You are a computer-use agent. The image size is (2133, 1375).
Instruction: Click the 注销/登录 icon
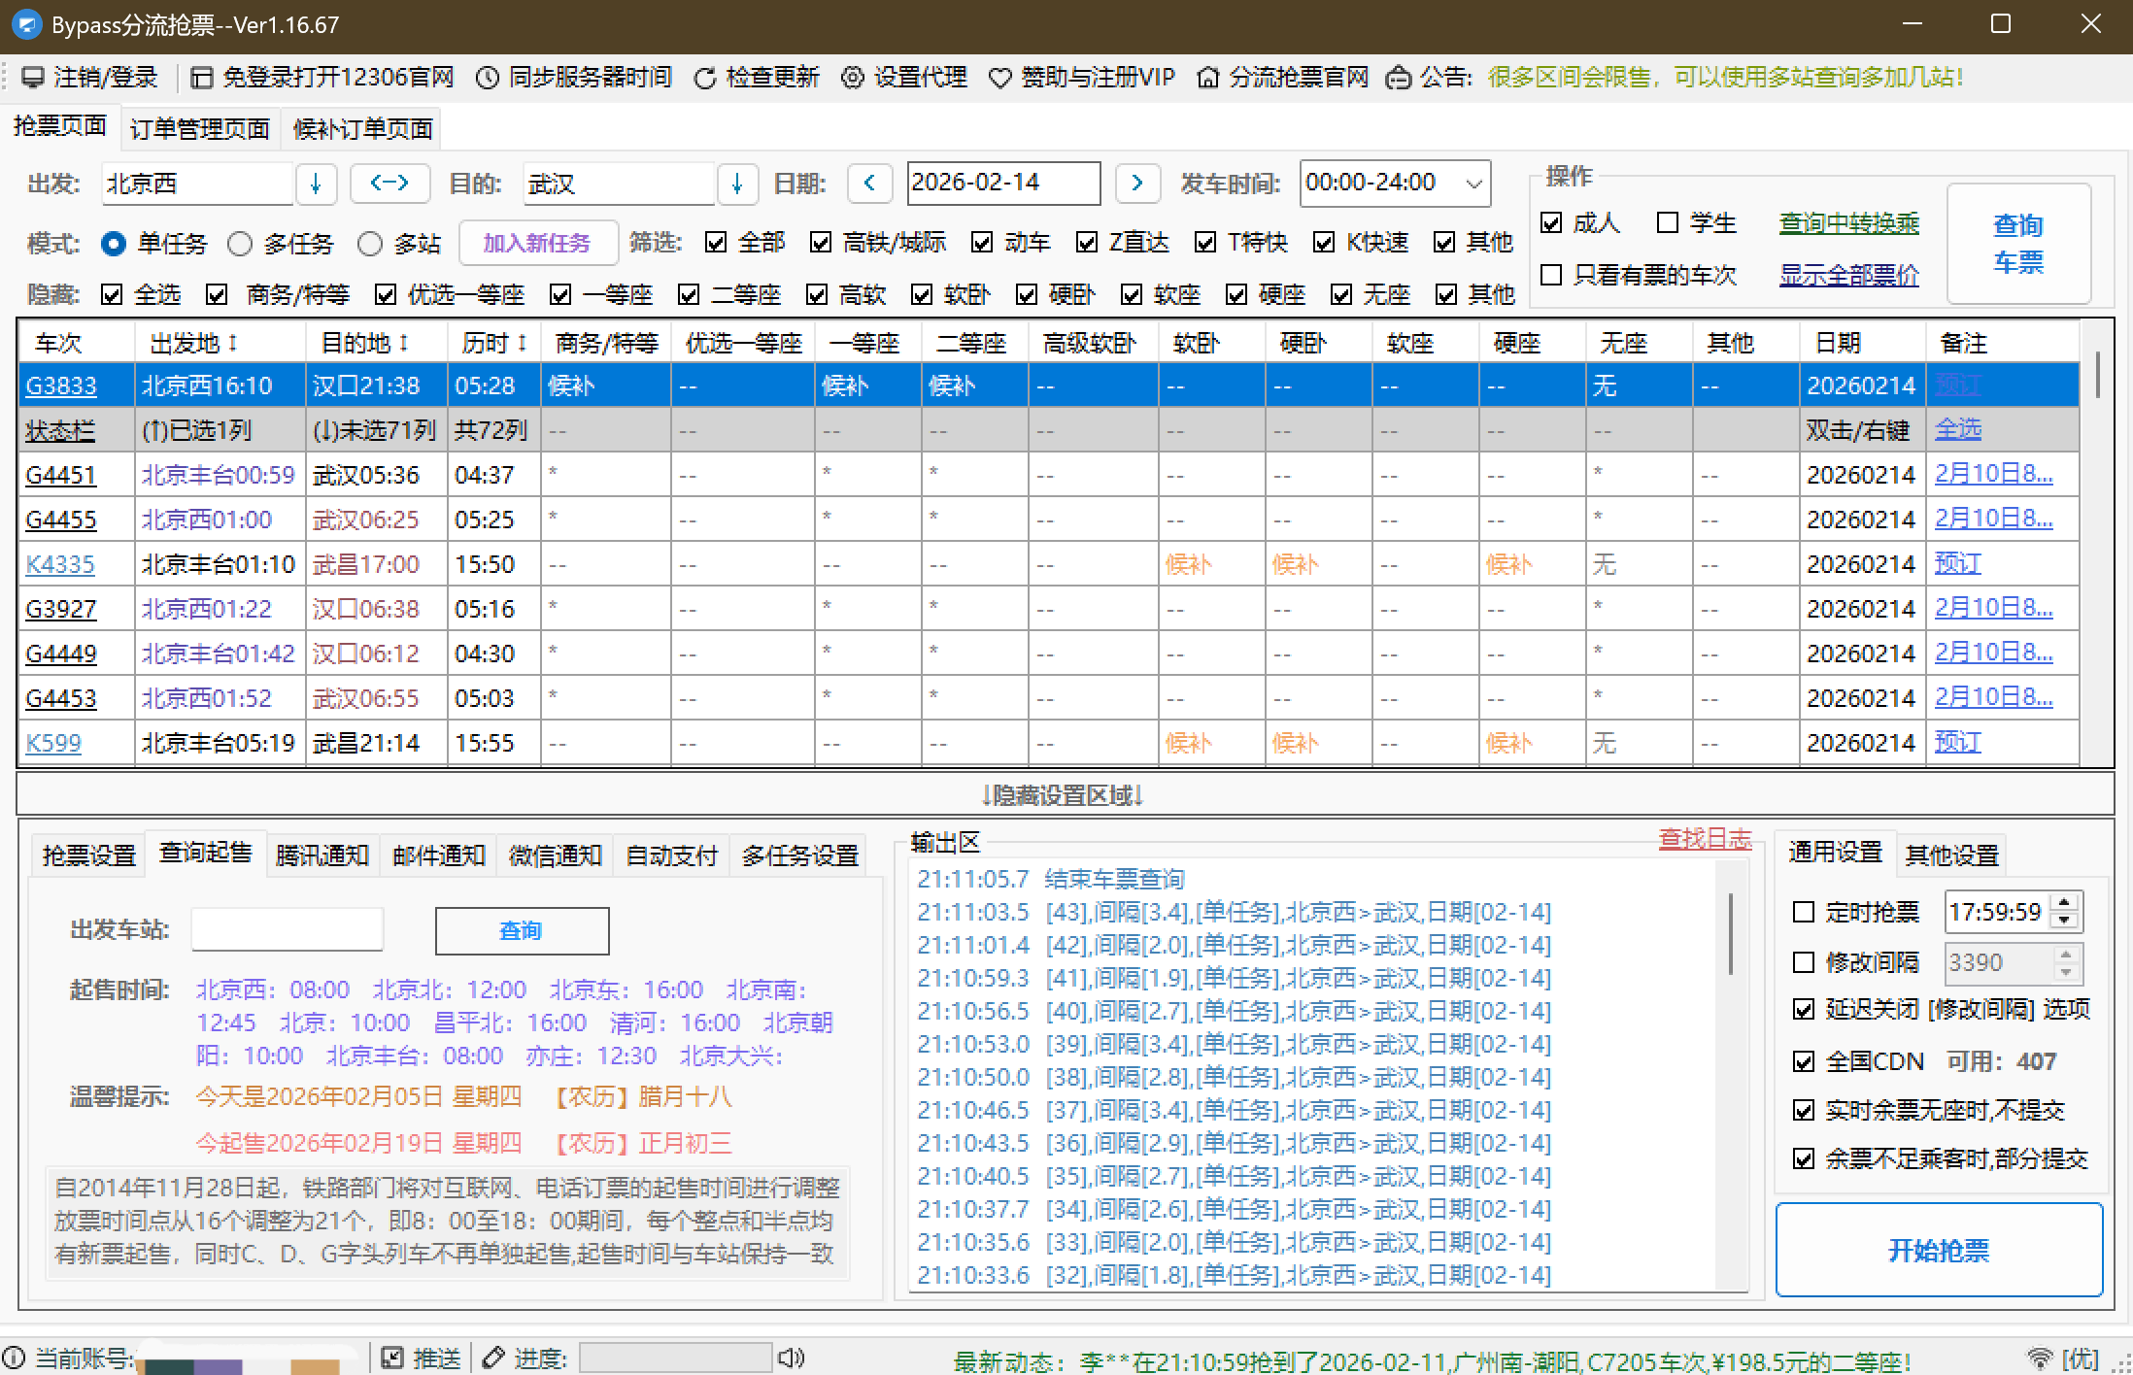tap(32, 77)
